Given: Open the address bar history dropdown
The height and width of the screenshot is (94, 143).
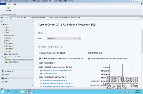Looking at the screenshot, I should pos(139,18).
